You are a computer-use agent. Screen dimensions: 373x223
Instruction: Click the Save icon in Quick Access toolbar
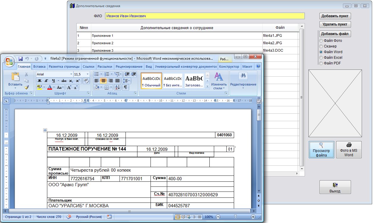[21, 59]
